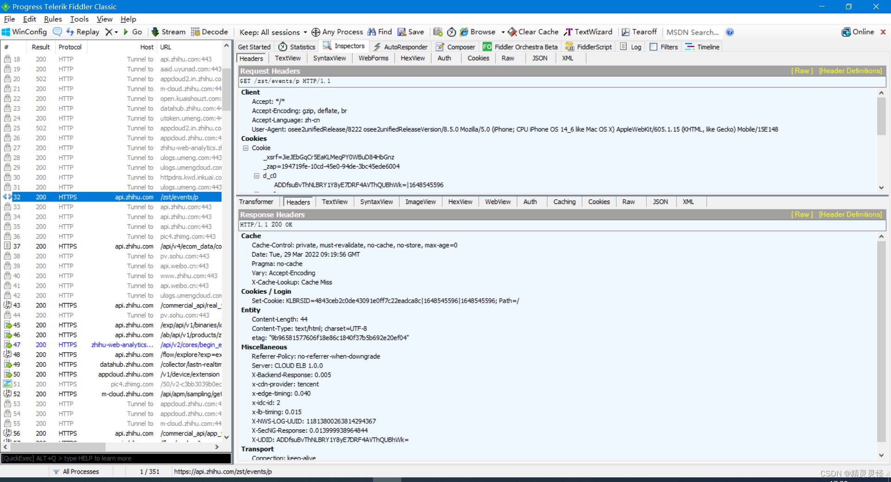Switch to the Log tab
Viewport: 891px width, 482px height.
[631, 47]
